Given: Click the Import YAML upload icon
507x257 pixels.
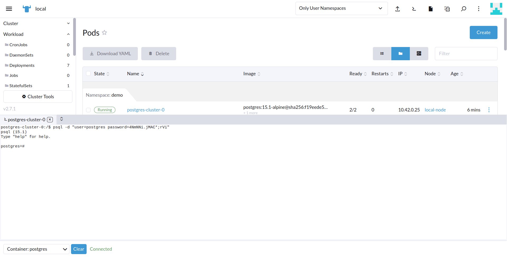Looking at the screenshot, I should tap(398, 9).
